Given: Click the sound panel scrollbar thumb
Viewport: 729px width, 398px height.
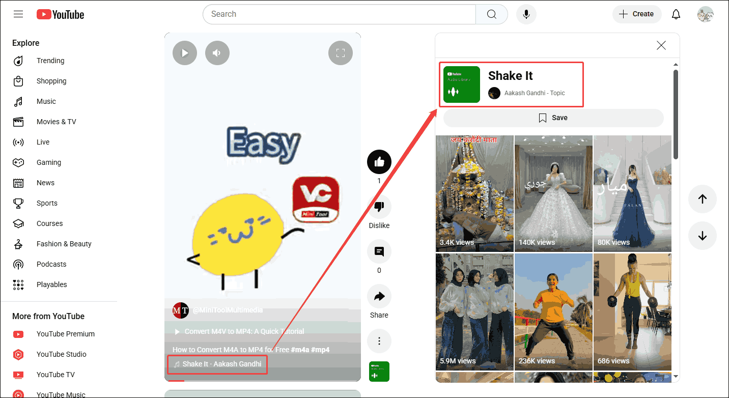Looking at the screenshot, I should 676,114.
